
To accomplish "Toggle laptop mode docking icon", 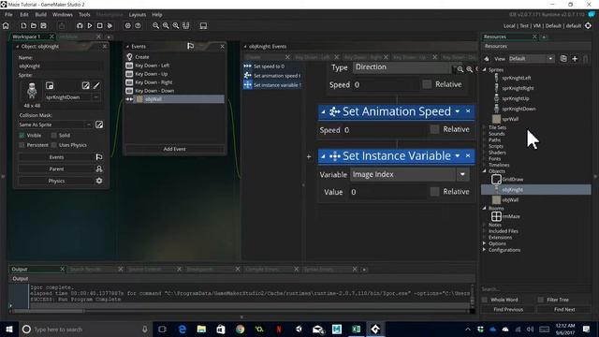I will (x=203, y=25).
